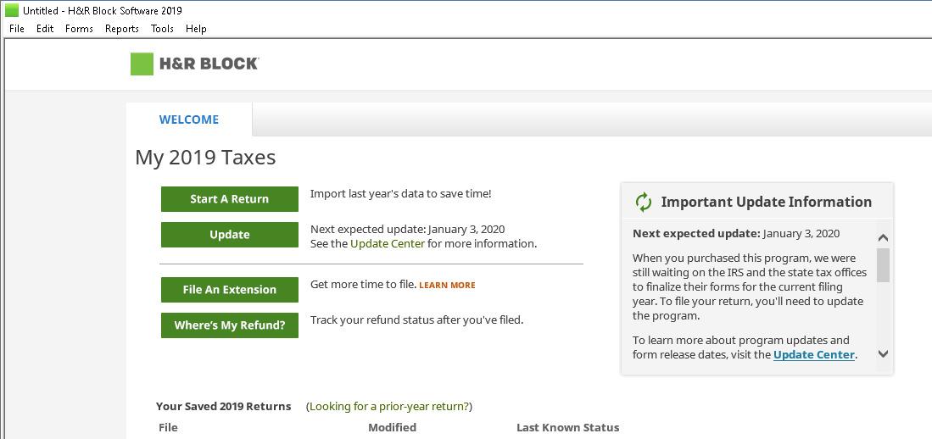Click Looking for a prior-year return link

click(x=389, y=406)
